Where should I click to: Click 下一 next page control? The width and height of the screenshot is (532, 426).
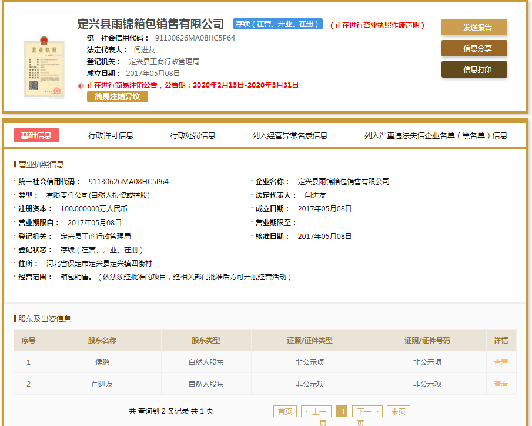pyautogui.click(x=367, y=411)
